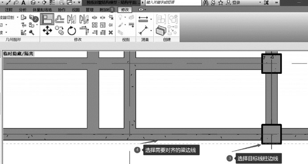Open the 视图 ribbon tab

(x=76, y=10)
